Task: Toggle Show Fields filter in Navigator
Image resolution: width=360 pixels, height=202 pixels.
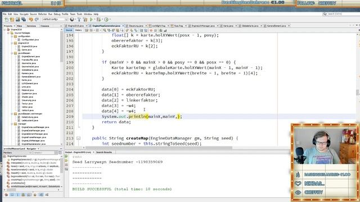Action: tap(12, 195)
